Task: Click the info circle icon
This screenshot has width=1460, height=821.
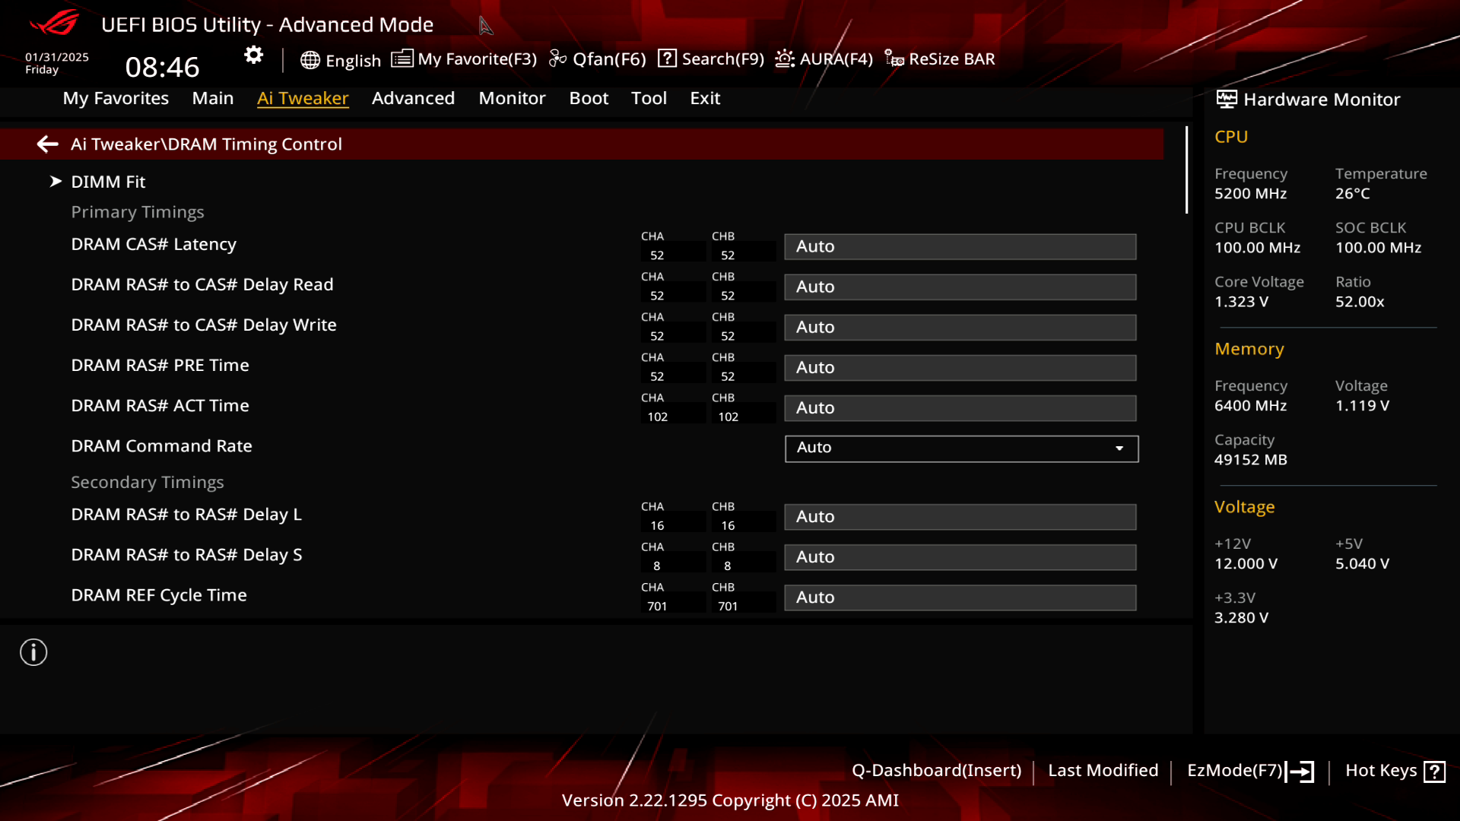Action: (x=33, y=652)
